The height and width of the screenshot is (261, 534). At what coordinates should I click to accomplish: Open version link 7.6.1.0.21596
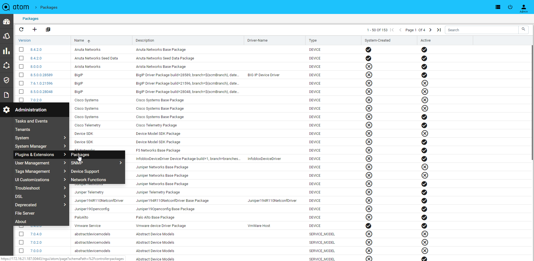click(41, 83)
